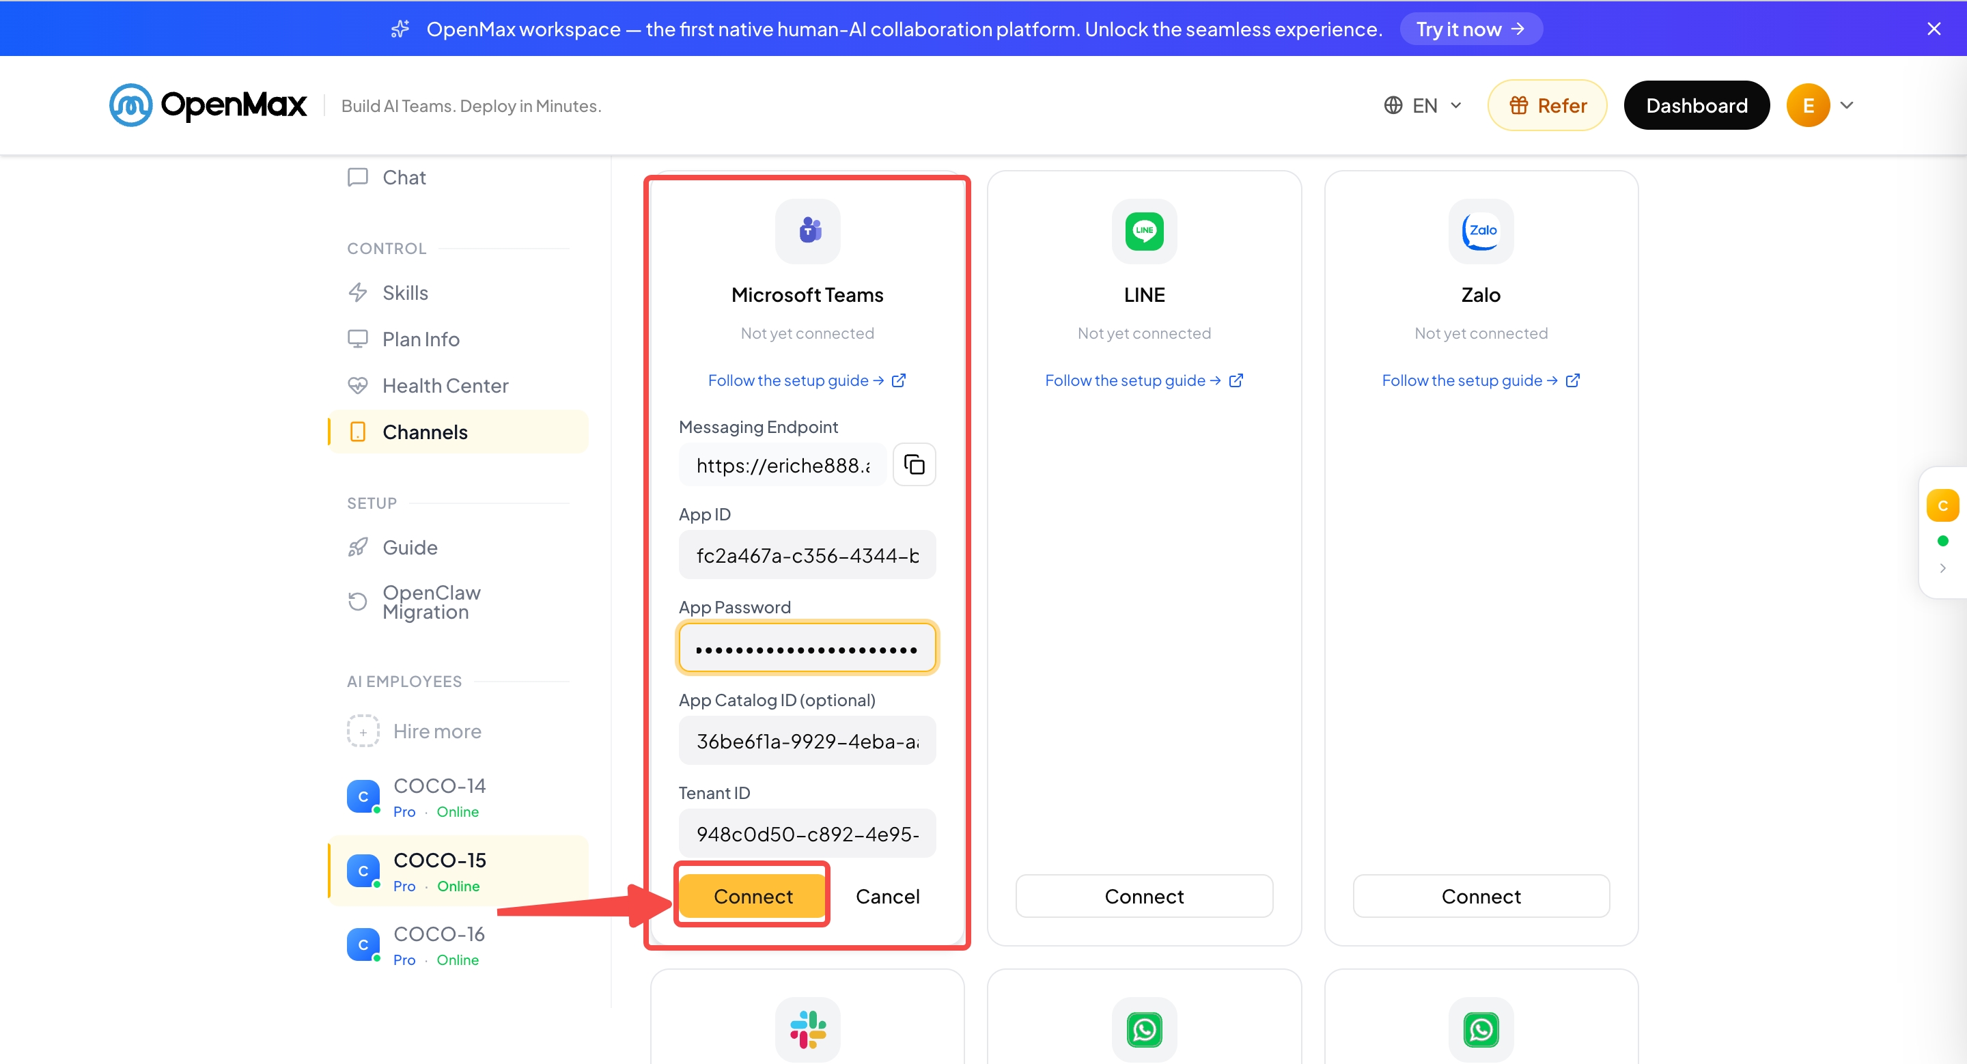The height and width of the screenshot is (1064, 1967).
Task: Expand the EN language dropdown
Action: click(1423, 105)
